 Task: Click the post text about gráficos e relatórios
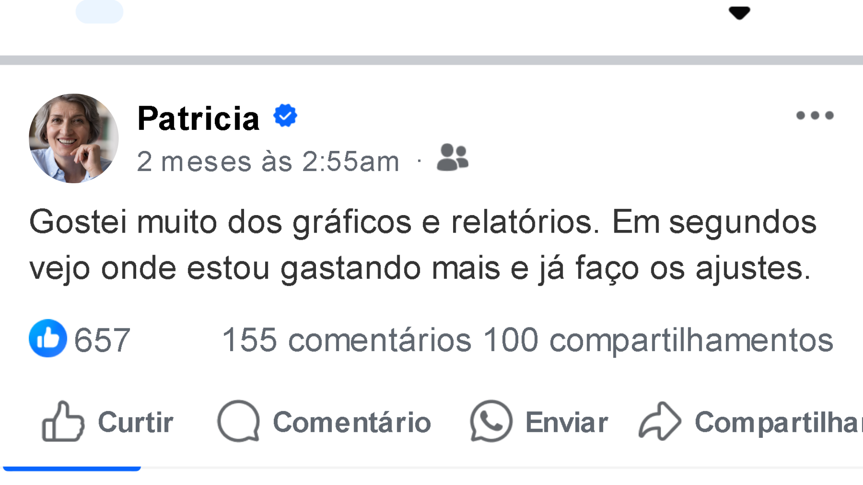[x=423, y=245]
